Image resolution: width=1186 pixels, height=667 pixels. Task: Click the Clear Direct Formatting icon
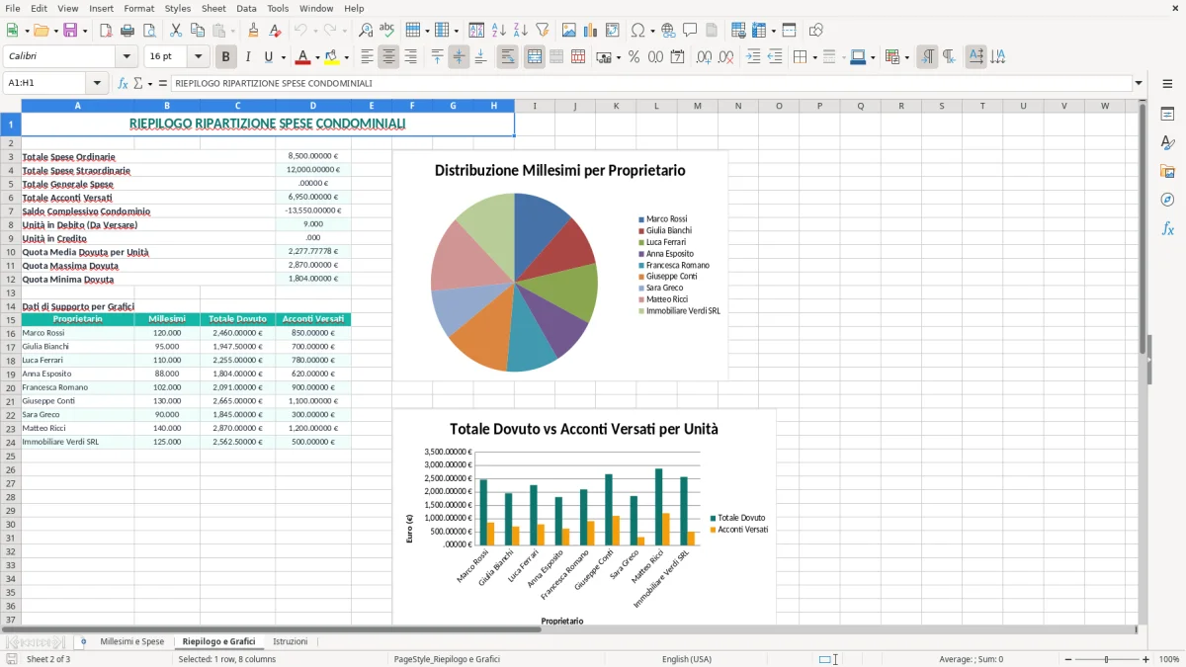tap(275, 31)
